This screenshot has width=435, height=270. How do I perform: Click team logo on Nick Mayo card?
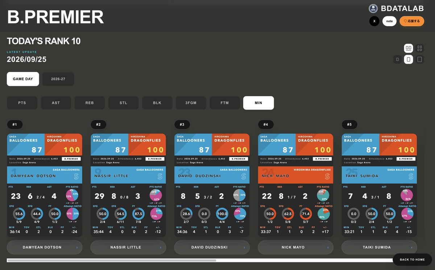pos(328,176)
